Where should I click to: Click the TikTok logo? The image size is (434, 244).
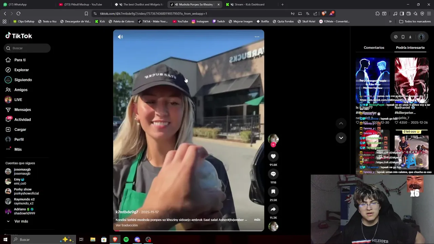[19, 36]
